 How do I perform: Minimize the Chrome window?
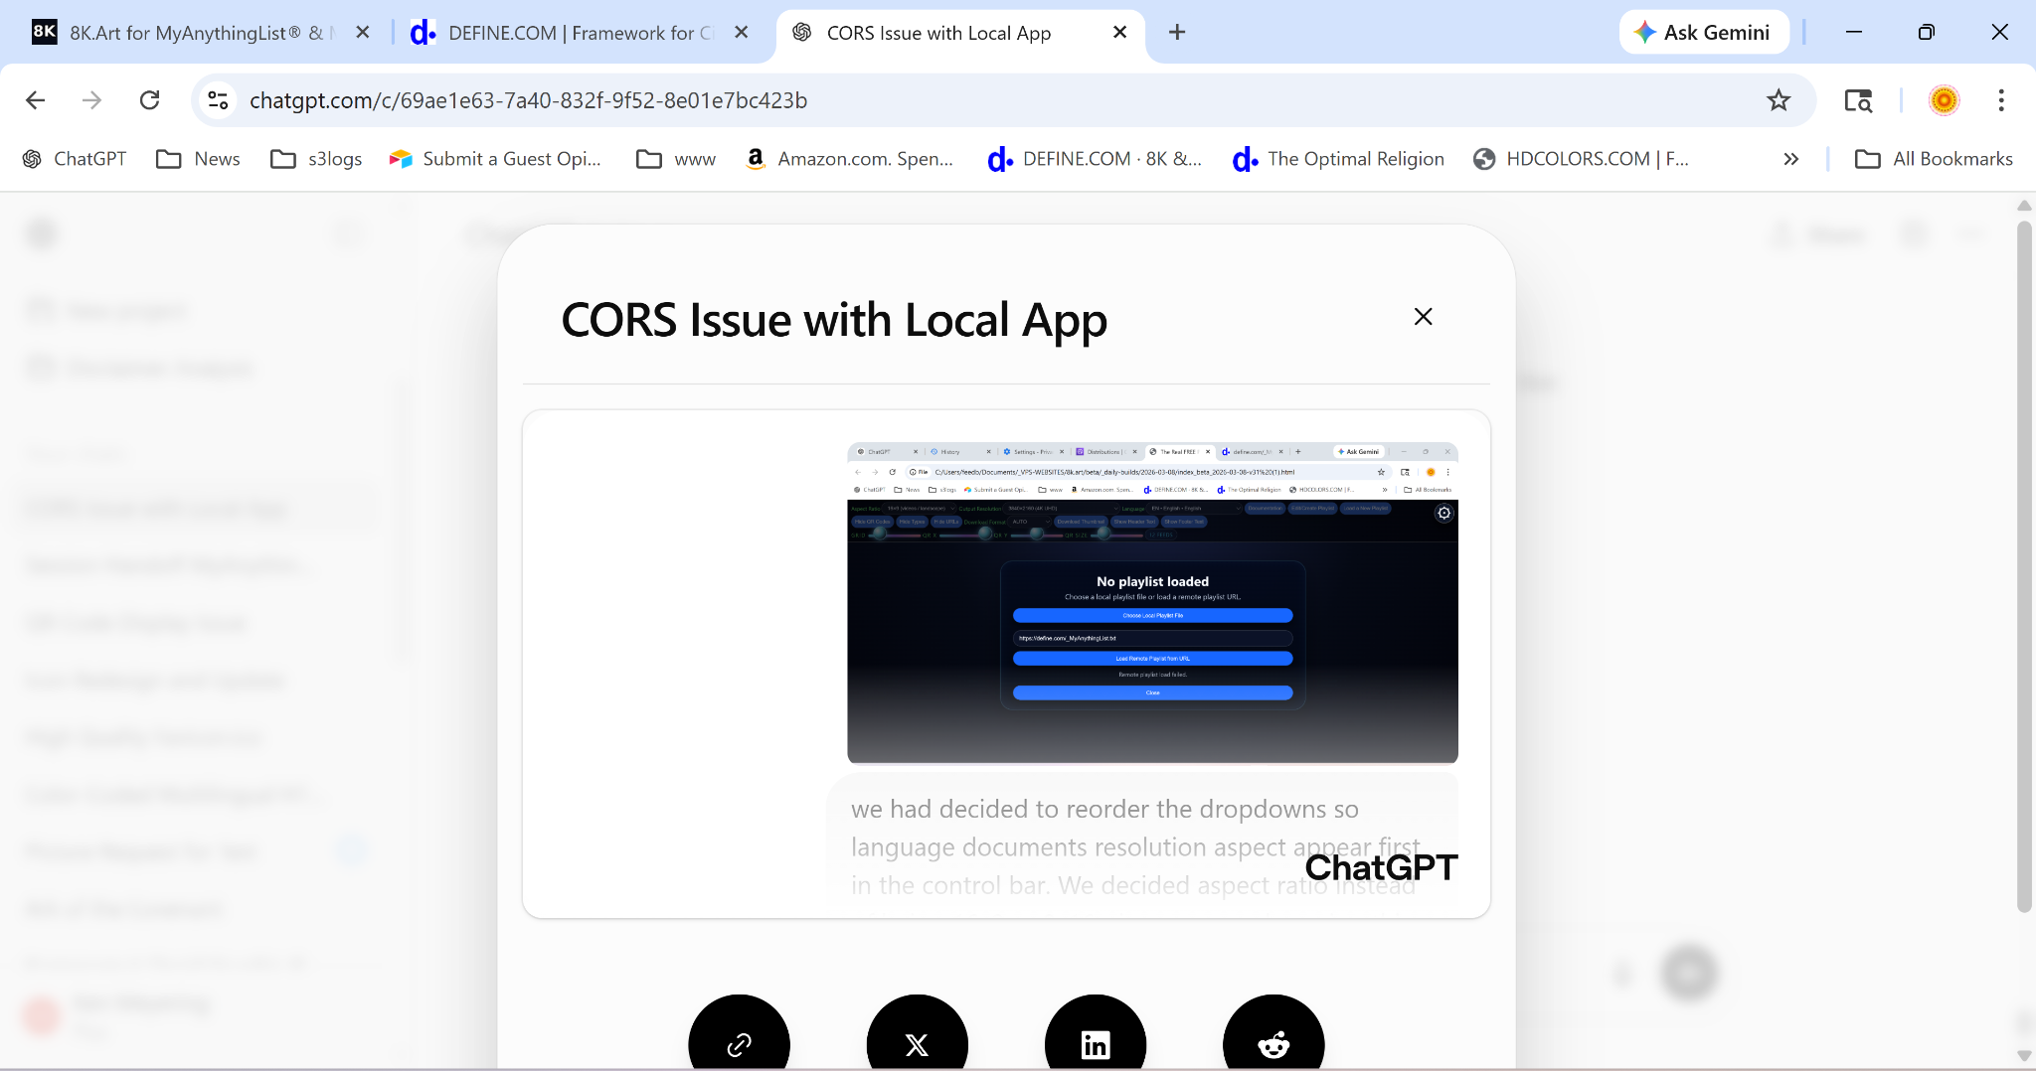1854,33
